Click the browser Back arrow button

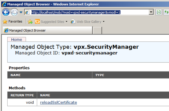pos(6,12)
